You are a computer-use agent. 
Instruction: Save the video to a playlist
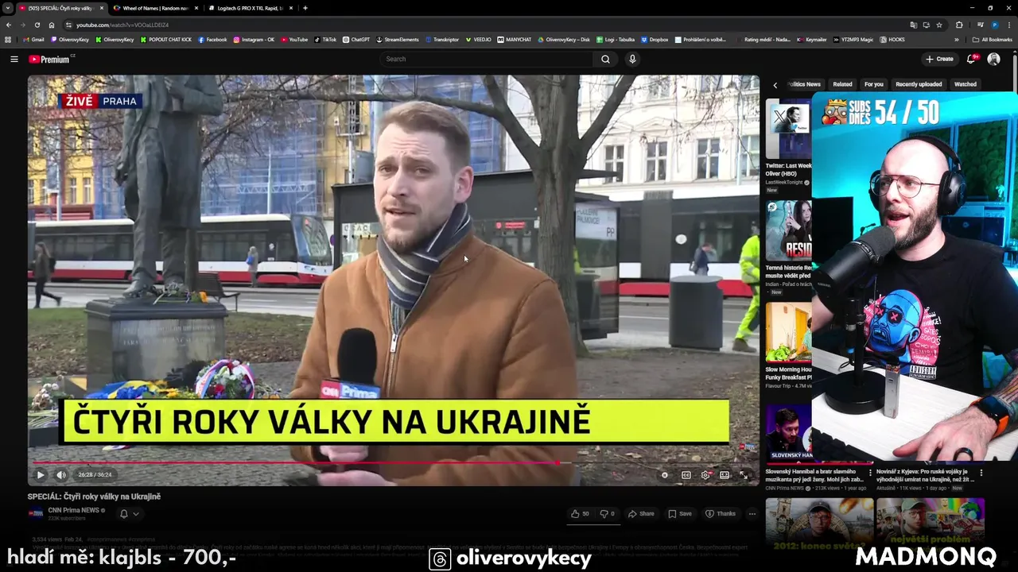(680, 514)
